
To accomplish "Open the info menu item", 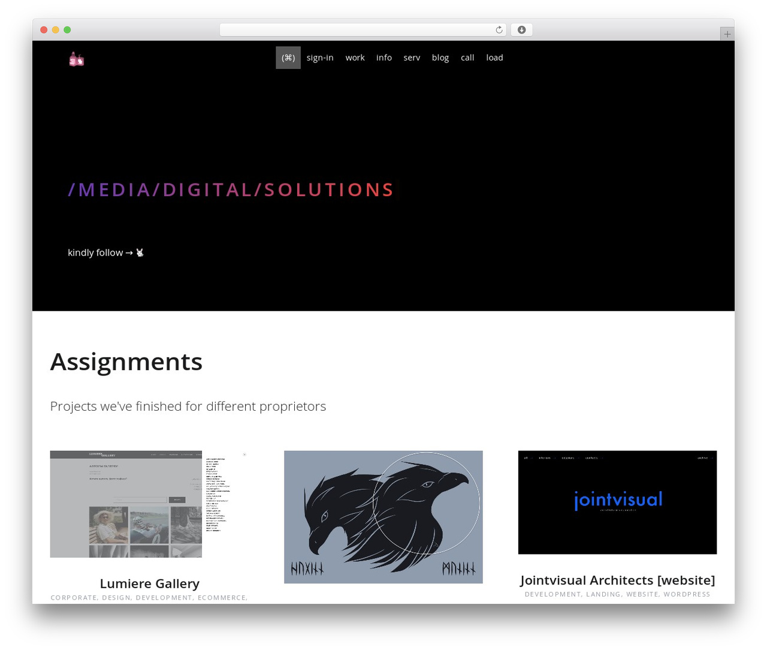I will [384, 58].
